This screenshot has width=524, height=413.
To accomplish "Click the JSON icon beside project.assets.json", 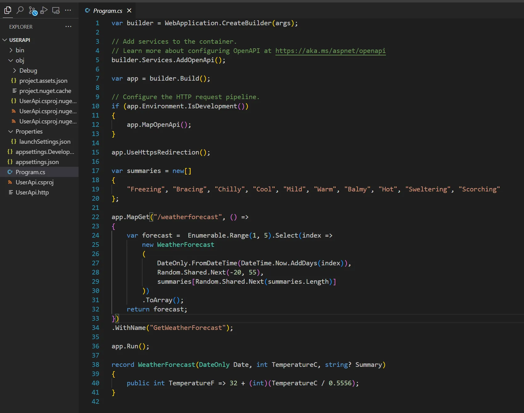I will coord(13,81).
